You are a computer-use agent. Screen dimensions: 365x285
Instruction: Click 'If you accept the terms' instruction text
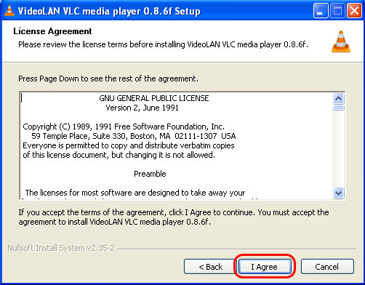(174, 217)
